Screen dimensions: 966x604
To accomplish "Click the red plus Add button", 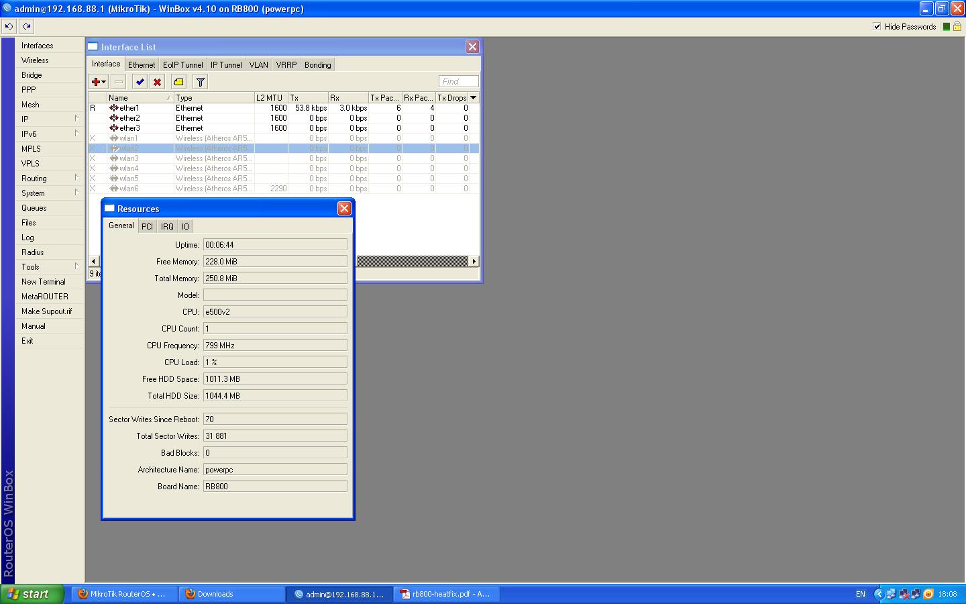I will (99, 82).
